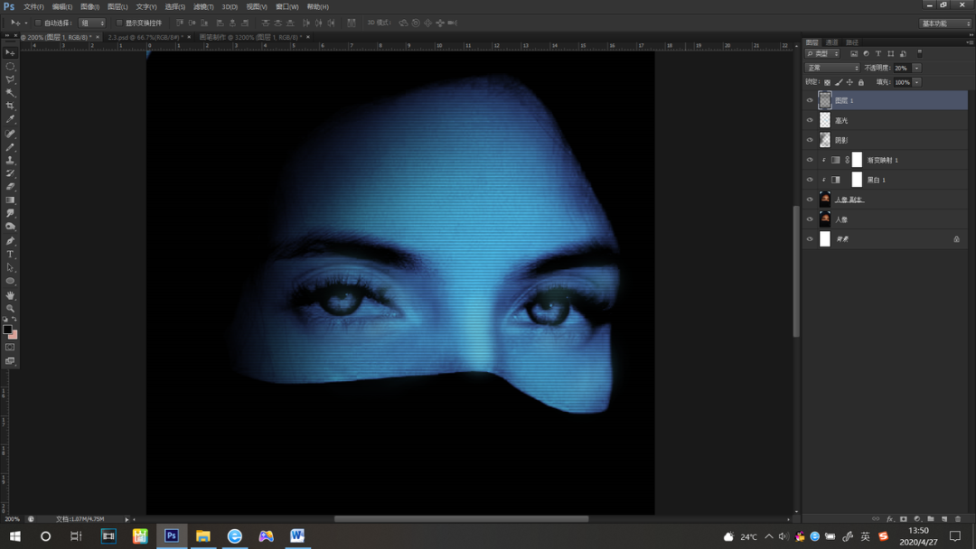Expand the status bar info arrow
976x549 pixels.
pyautogui.click(x=127, y=519)
